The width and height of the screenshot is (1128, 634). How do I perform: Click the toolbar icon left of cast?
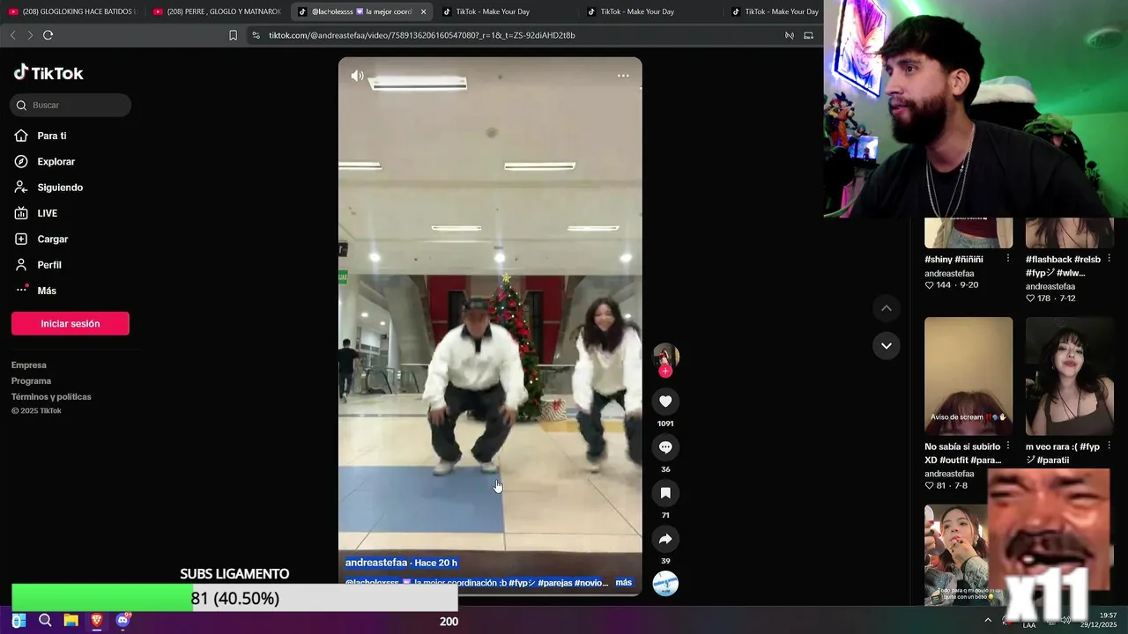point(790,35)
